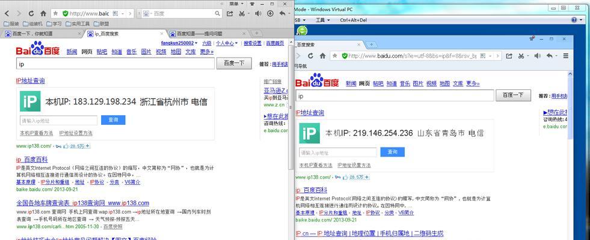590x240 pixels.
Task: Click QR code icon in left address bar
Action: (x=115, y=14)
